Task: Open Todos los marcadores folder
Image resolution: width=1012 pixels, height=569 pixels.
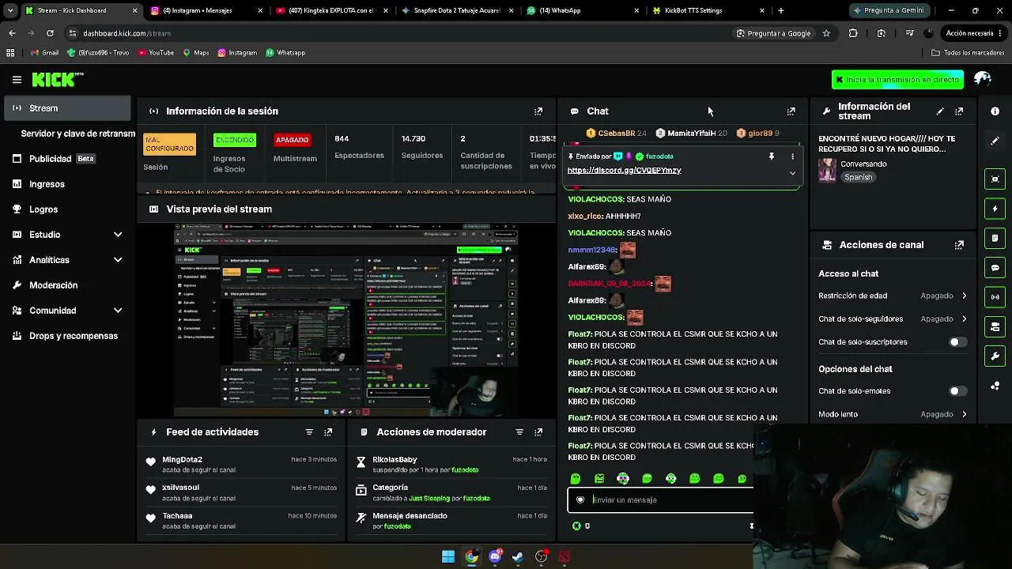Action: pyautogui.click(x=968, y=53)
